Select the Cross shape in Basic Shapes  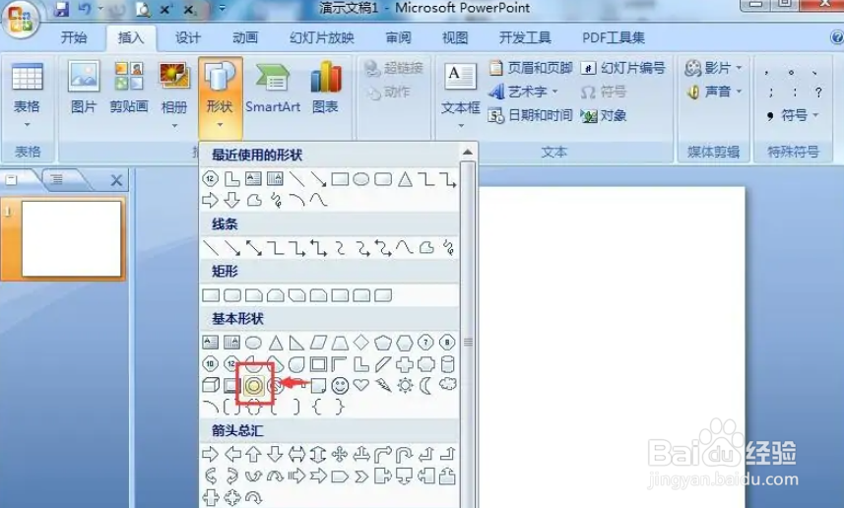[x=404, y=364]
